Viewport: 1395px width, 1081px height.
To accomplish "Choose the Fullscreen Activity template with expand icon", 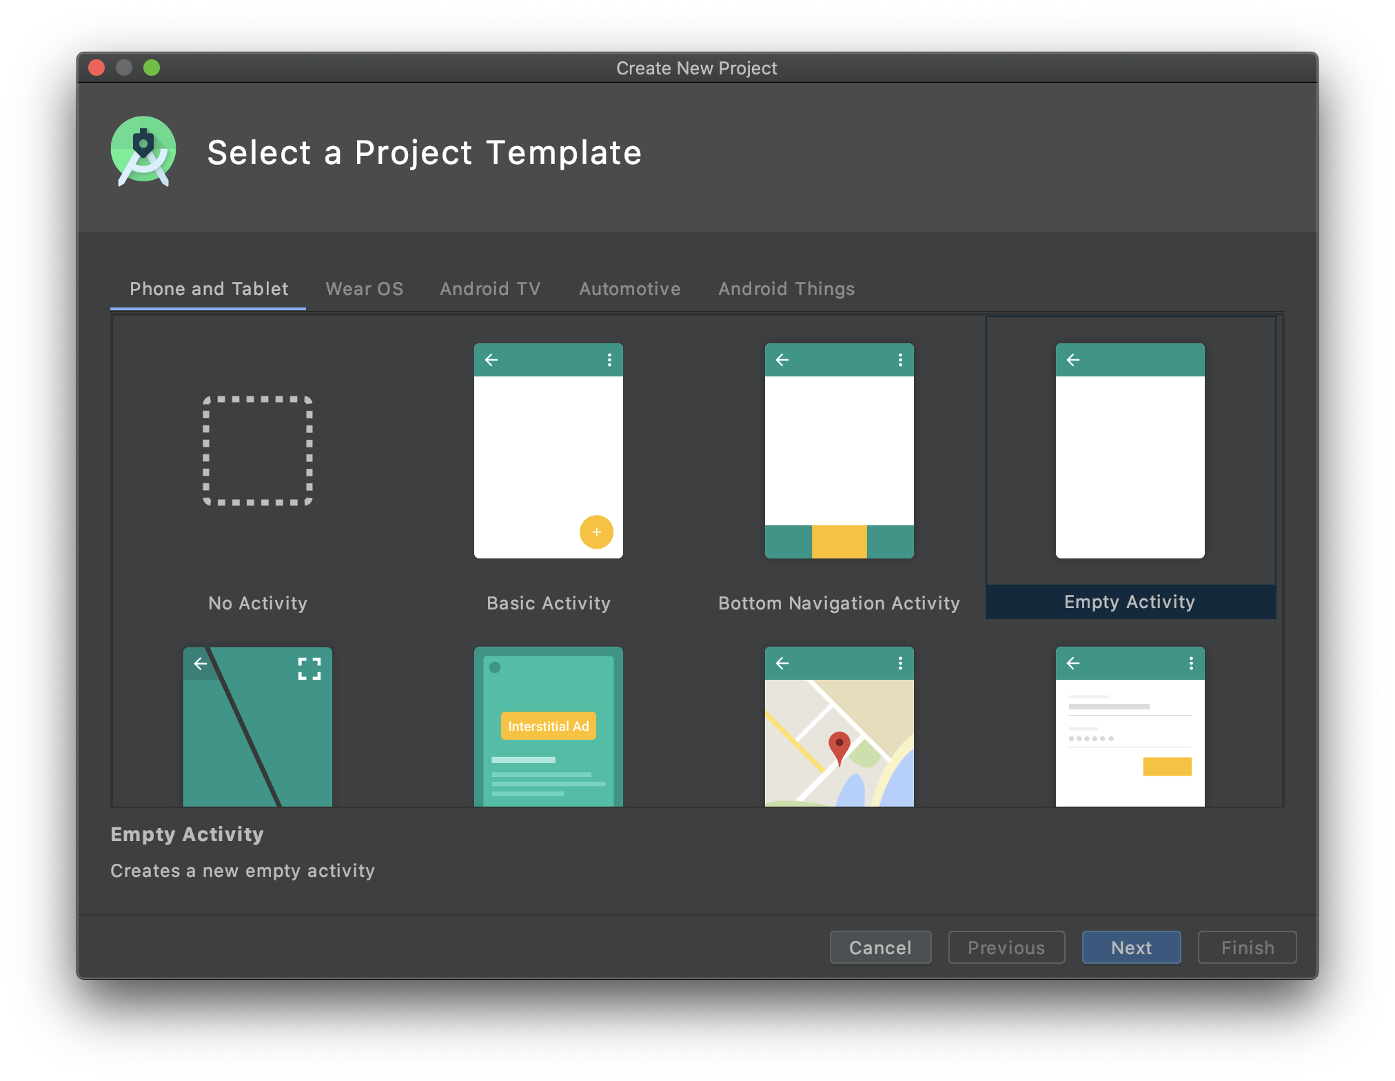I will pos(258,727).
